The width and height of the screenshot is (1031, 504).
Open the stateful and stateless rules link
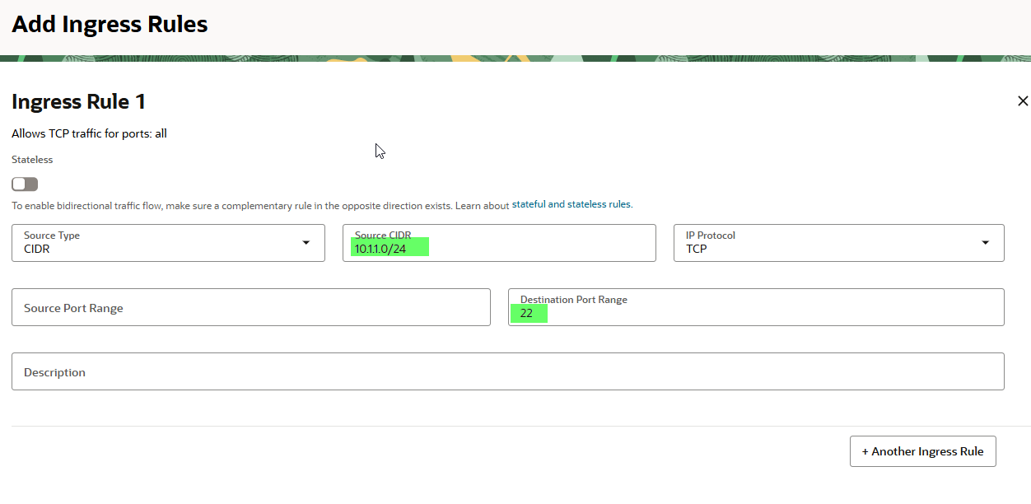pos(571,204)
